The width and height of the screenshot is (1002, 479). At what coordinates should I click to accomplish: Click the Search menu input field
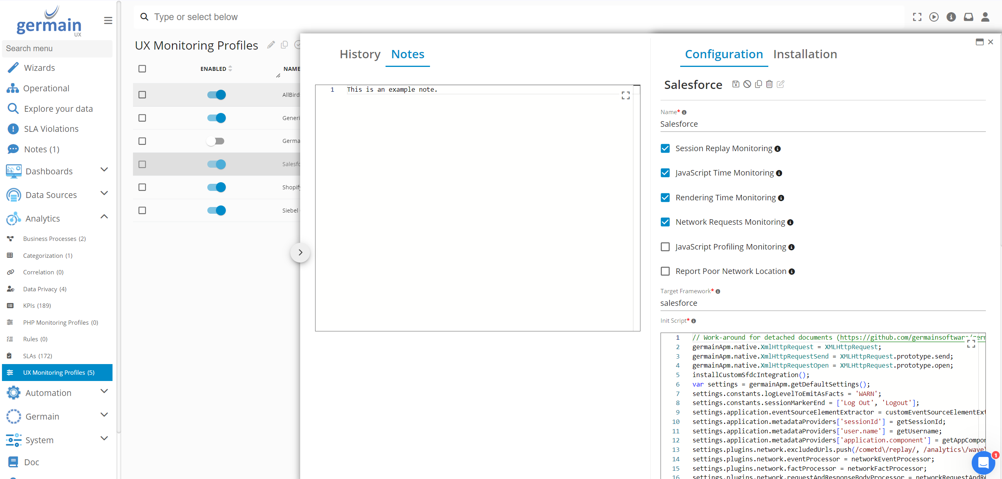click(x=57, y=48)
